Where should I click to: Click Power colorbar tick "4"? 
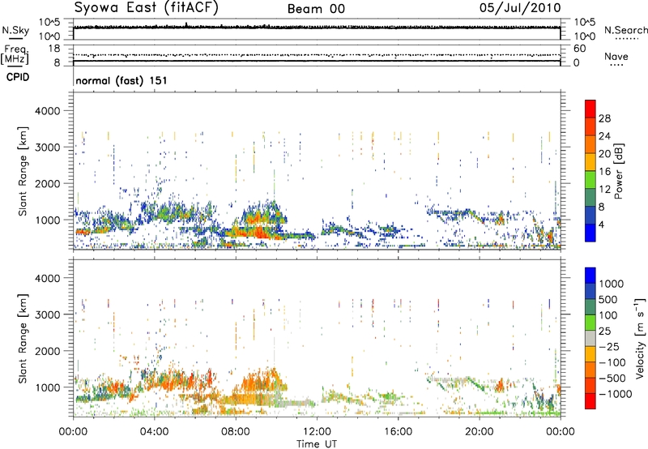602,225
